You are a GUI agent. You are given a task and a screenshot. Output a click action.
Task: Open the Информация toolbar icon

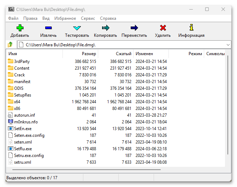[191, 28]
